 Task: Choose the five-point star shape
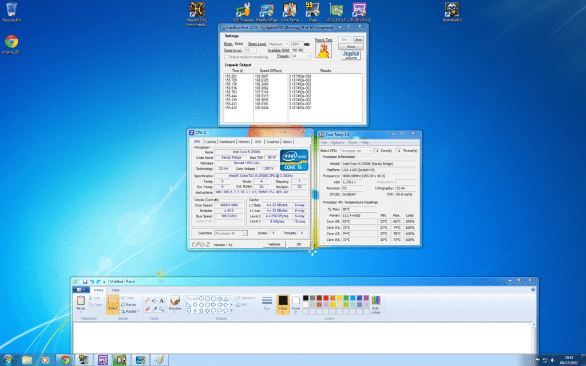tap(201, 311)
